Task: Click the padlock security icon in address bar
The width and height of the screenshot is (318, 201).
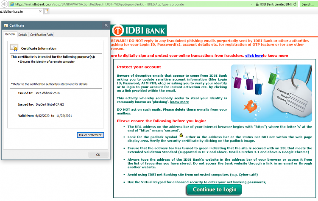Action: 257,4
